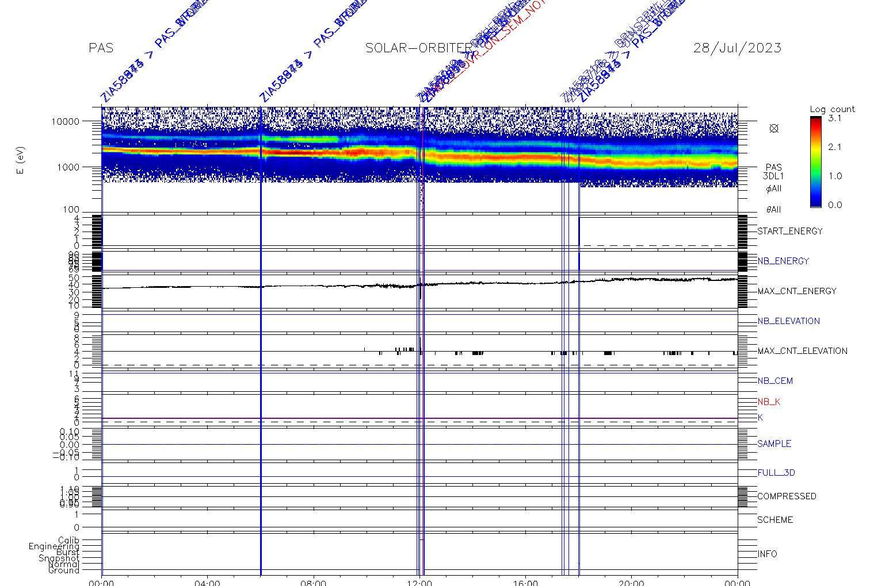Select the 1.0 color bar label
Image resolution: width=870 pixels, height=586 pixels.
(x=835, y=176)
